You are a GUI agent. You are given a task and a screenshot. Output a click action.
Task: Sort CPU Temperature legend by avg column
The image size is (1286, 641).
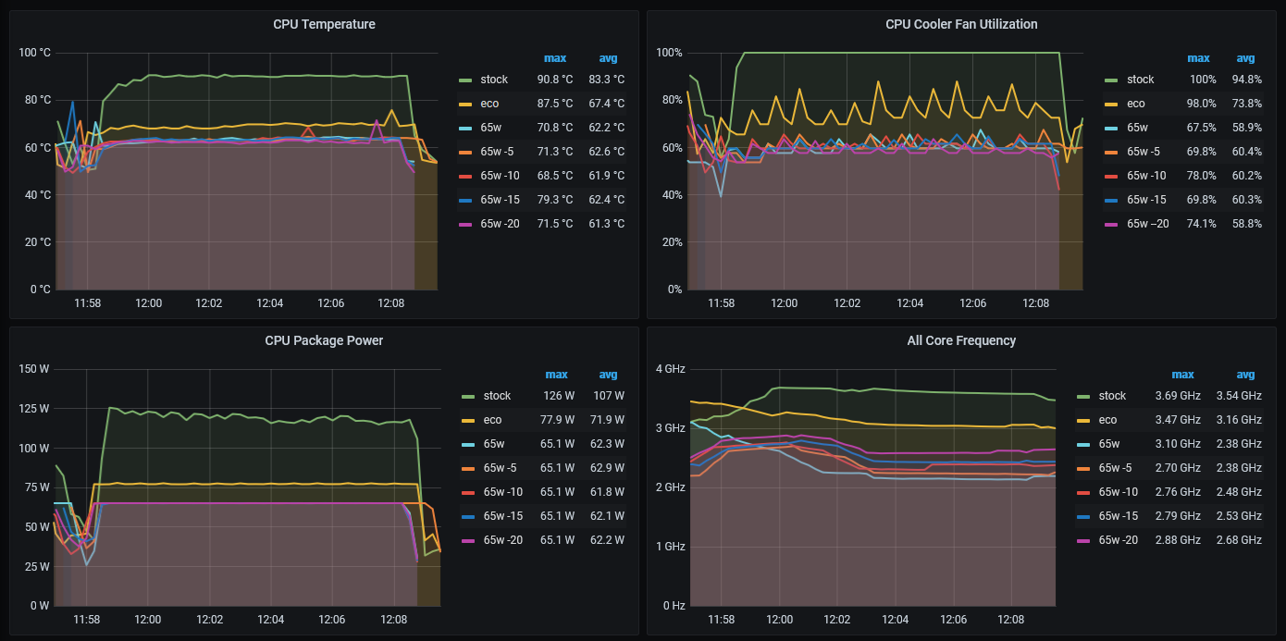point(608,58)
